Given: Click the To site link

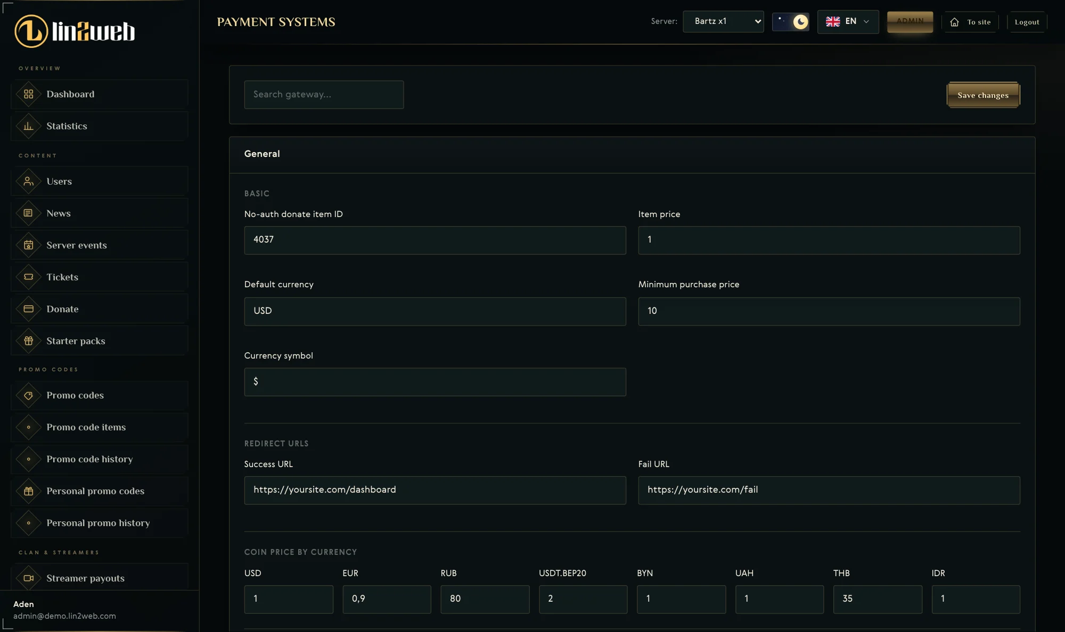Looking at the screenshot, I should [x=971, y=22].
